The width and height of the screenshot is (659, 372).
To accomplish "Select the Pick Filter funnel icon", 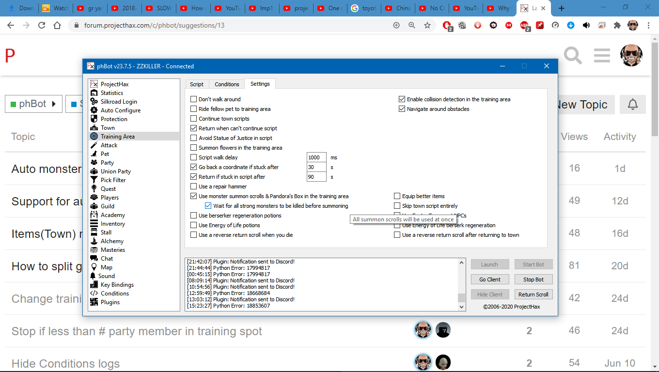I will [x=94, y=180].
